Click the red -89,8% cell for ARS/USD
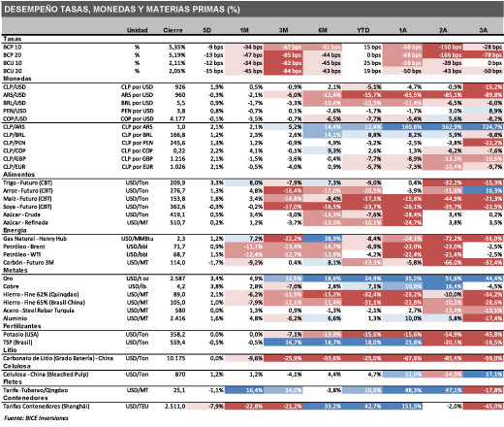Image resolution: width=504 pixels, height=427 pixels. (x=483, y=95)
